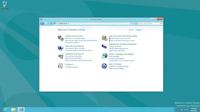
Task: Open the Ease of Access icon
Action: pyautogui.click(x=104, y=66)
